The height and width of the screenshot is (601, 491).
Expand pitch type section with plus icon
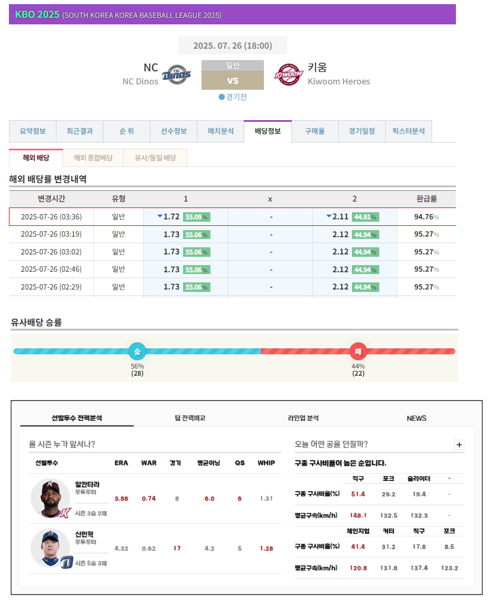pos(459,445)
